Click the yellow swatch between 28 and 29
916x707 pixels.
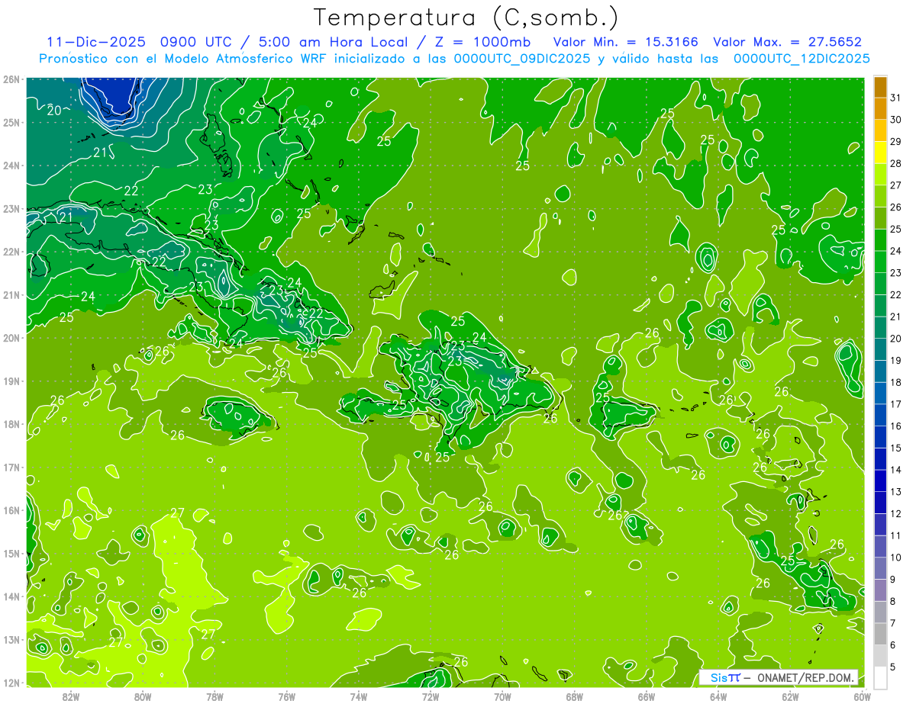click(880, 153)
